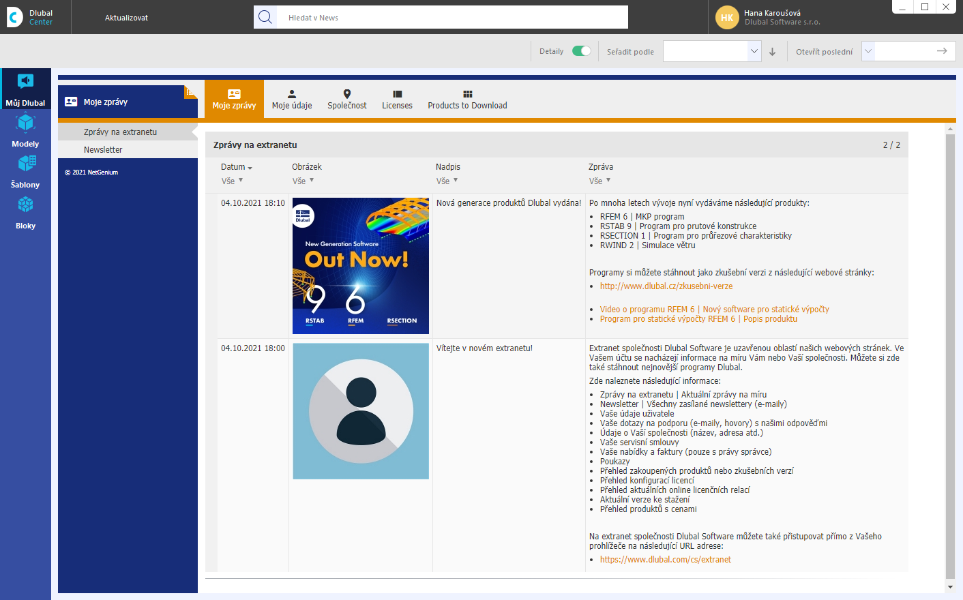Click the Zpráva column header

click(601, 167)
